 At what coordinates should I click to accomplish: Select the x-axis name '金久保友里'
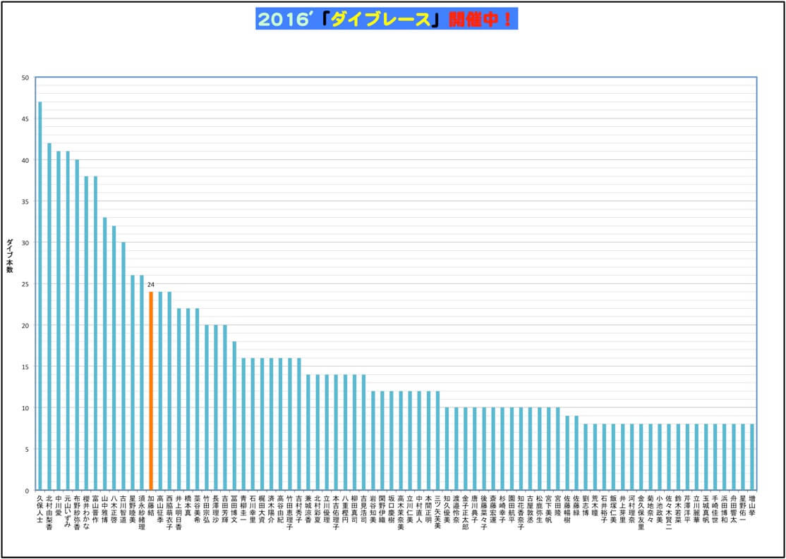tap(641, 512)
